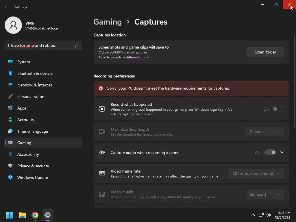This screenshot has width=296, height=222.
Task: Turn off Capture audio when recording toggle
Action: 270,153
